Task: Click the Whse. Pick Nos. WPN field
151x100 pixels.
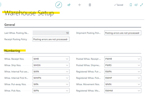Action: coord(51,91)
